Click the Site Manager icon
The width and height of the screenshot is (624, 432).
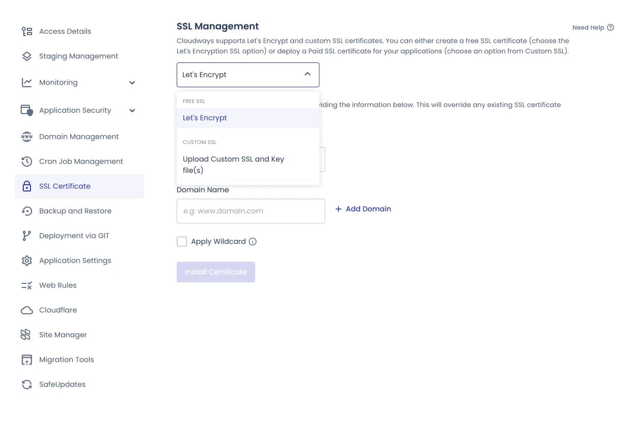point(26,335)
